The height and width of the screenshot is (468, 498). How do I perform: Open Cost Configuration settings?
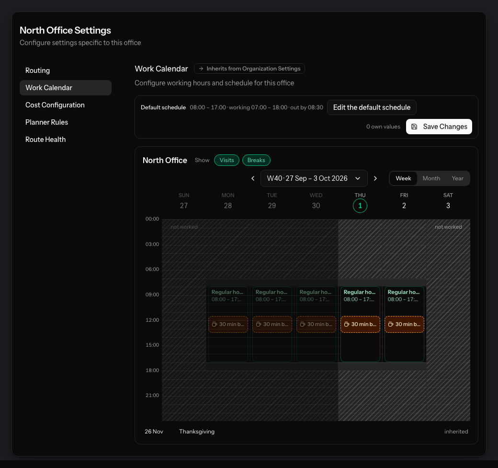(66, 105)
